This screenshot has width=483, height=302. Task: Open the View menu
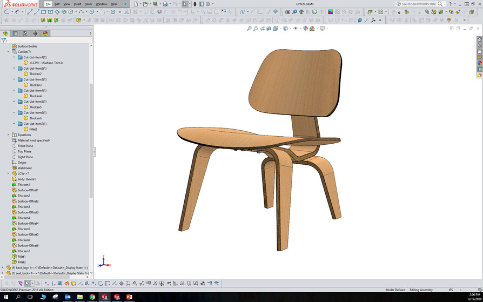point(66,4)
